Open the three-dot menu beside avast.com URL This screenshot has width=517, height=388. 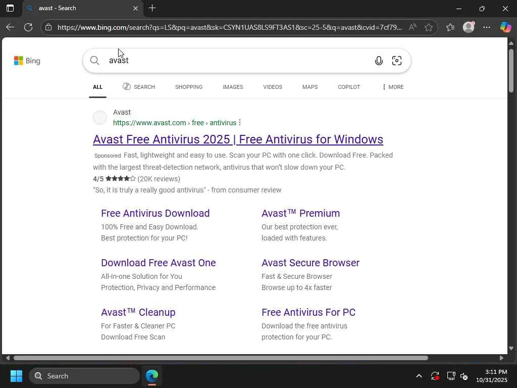240,122
